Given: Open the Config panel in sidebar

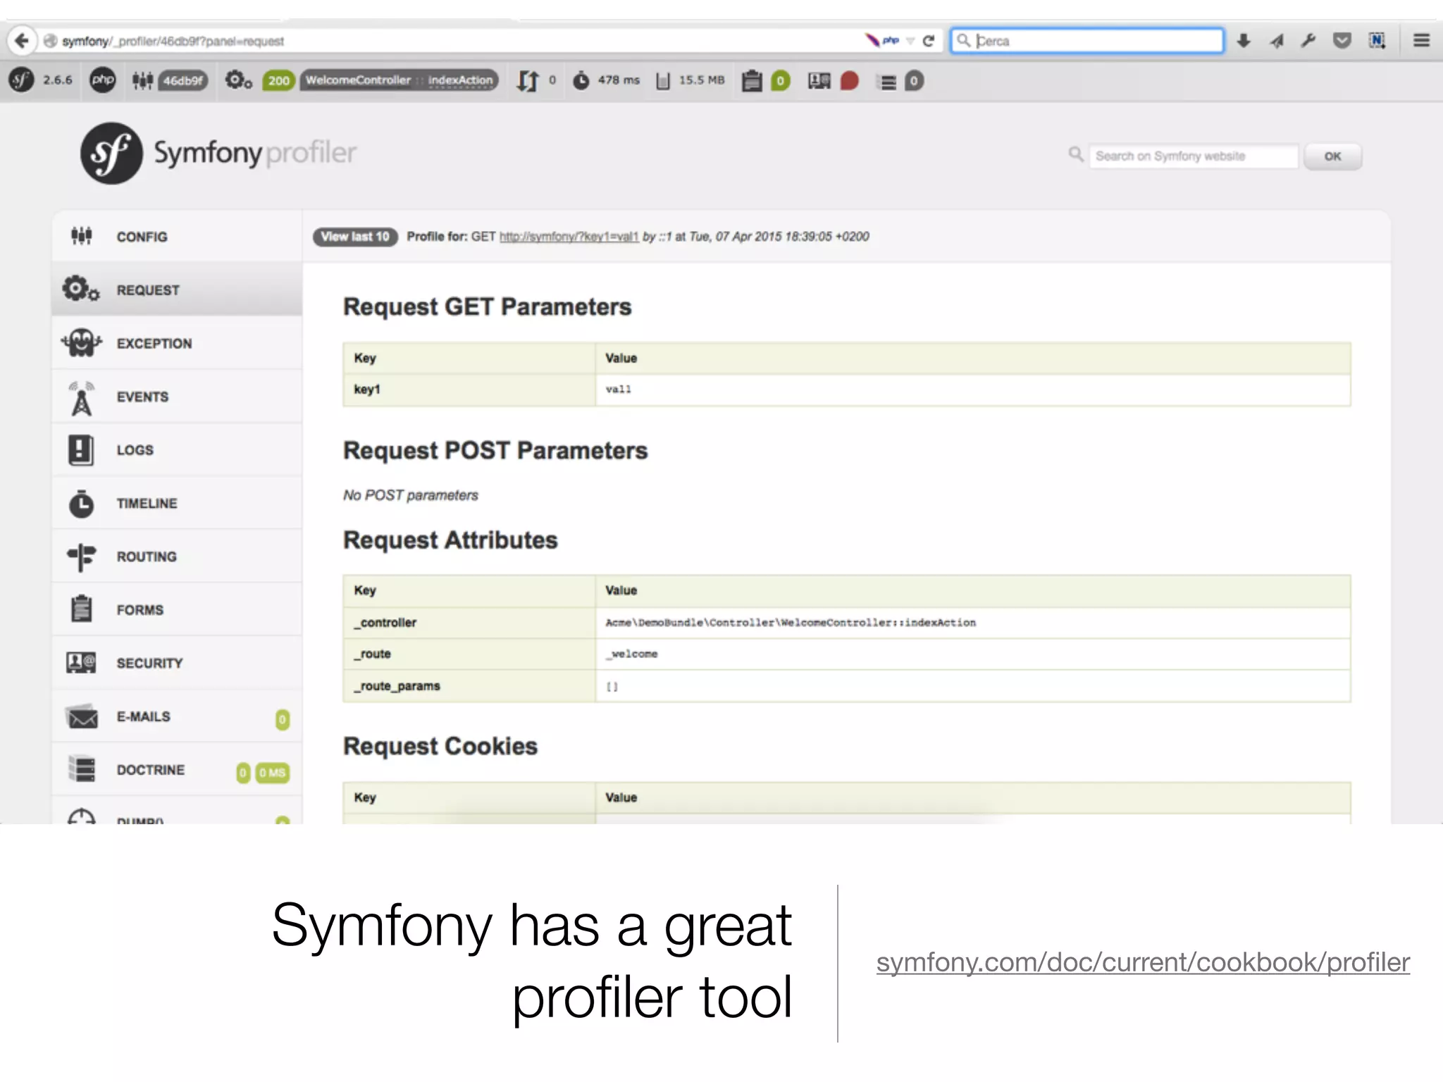Looking at the screenshot, I should [177, 237].
